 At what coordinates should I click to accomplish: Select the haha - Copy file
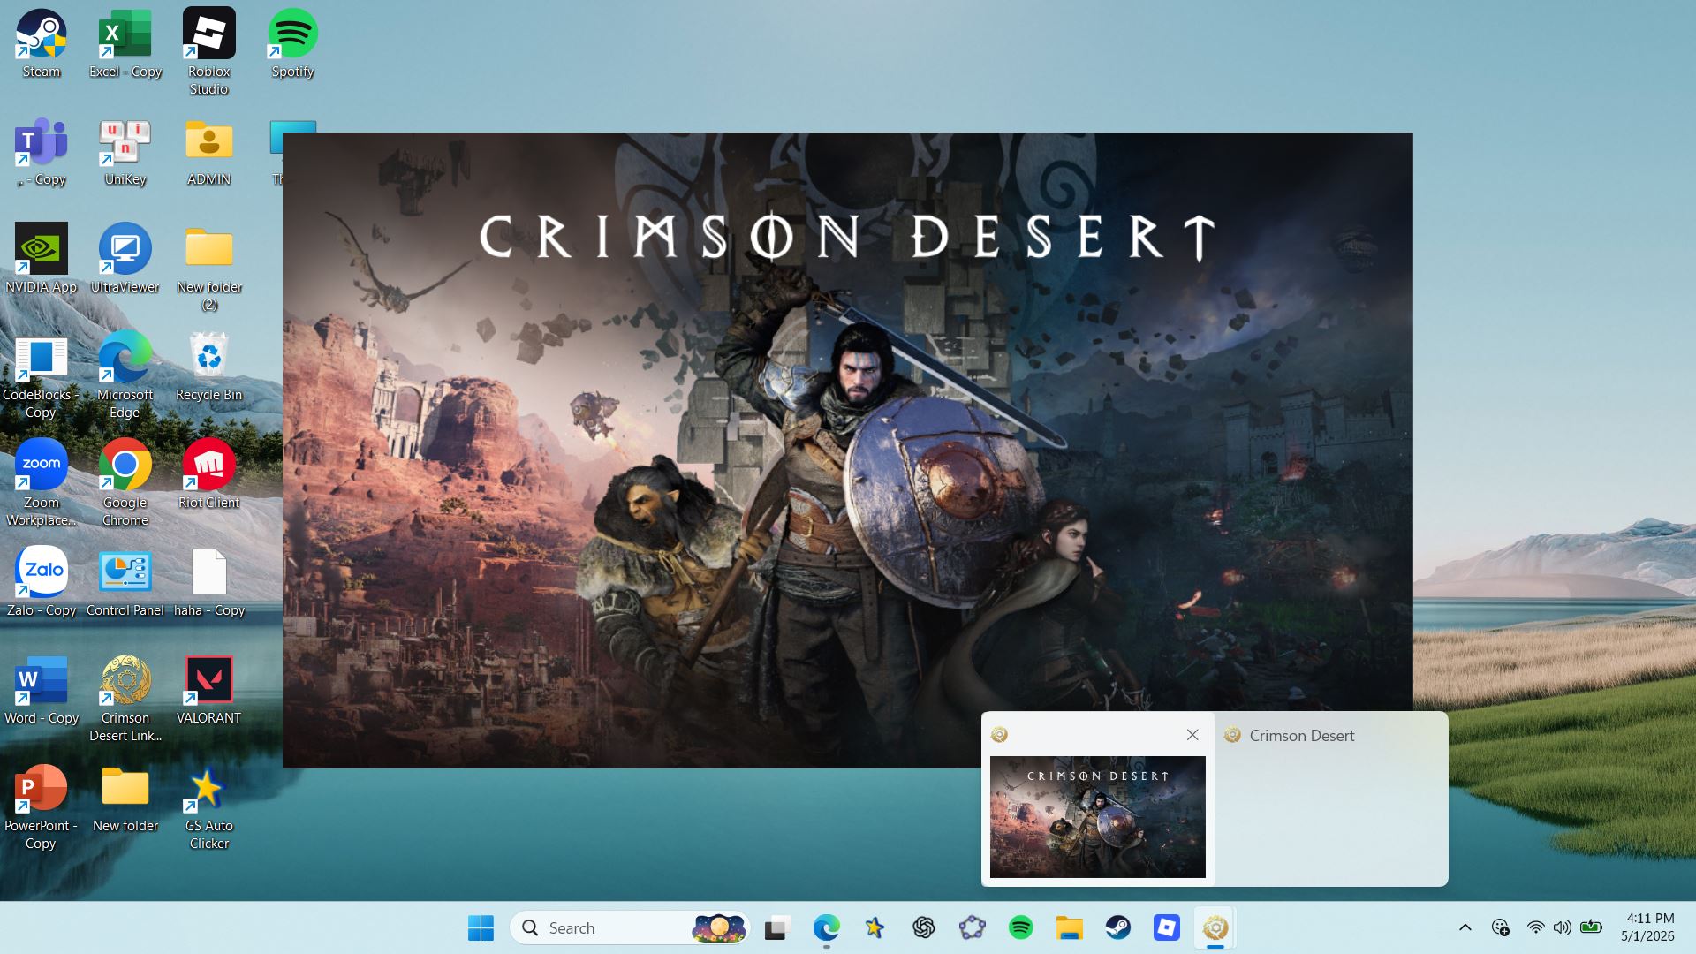(209, 582)
